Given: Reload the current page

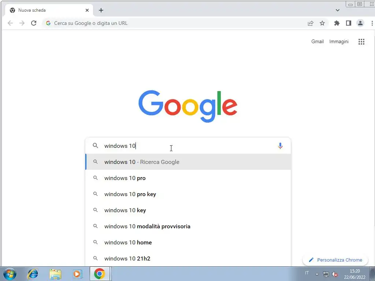Looking at the screenshot, I should pyautogui.click(x=34, y=23).
